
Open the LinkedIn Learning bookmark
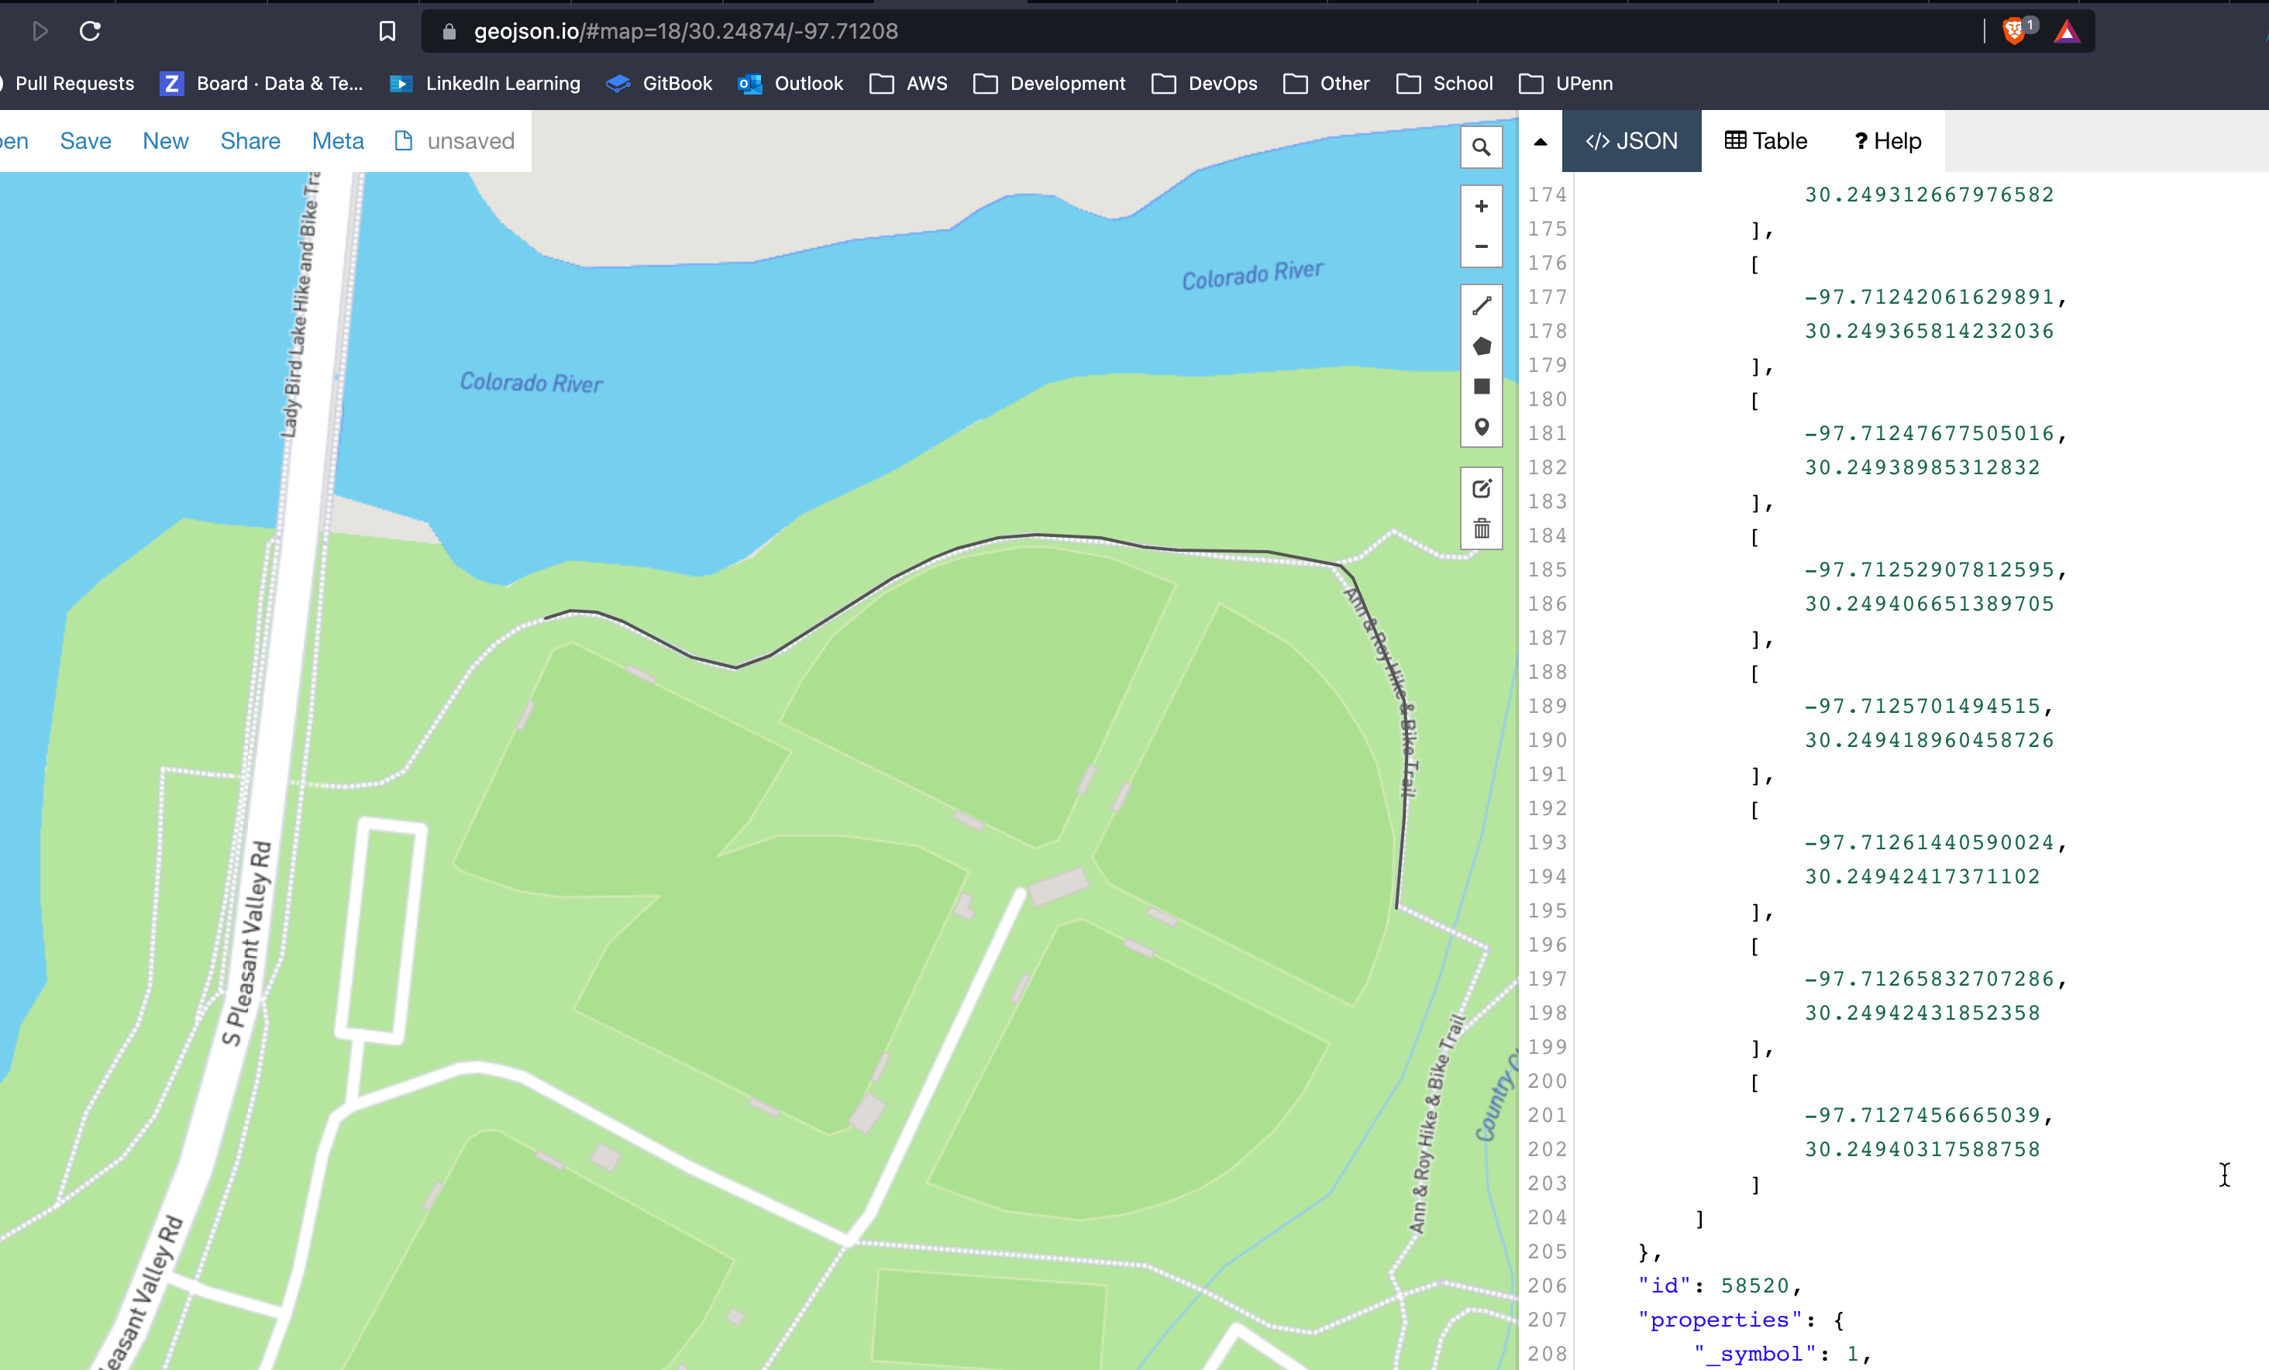(485, 84)
